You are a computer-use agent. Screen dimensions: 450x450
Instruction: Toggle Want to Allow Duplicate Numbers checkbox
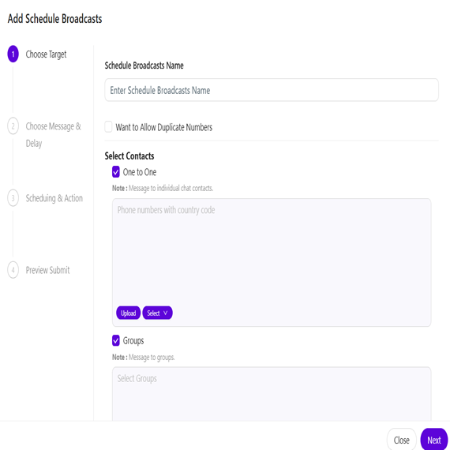pyautogui.click(x=108, y=126)
